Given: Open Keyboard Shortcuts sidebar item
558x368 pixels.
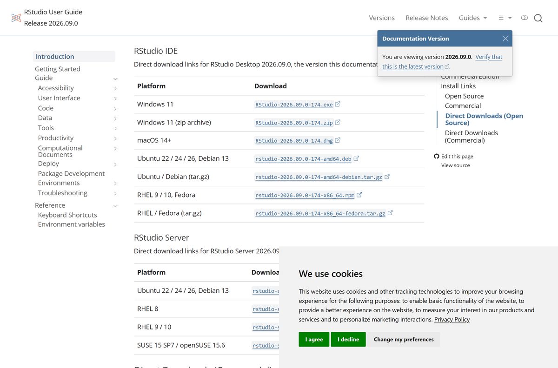Looking at the screenshot, I should tap(67, 215).
